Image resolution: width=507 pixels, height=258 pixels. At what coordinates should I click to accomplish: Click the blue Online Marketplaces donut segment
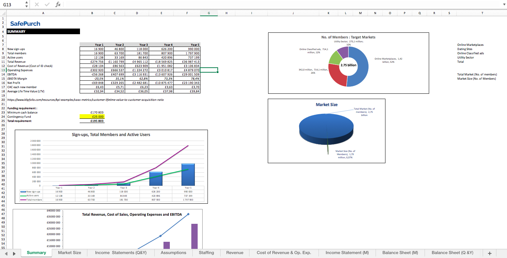click(362, 67)
